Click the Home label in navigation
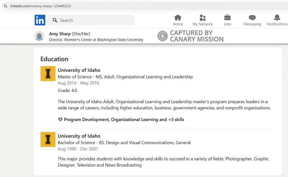The height and width of the screenshot is (177, 288). point(177,24)
